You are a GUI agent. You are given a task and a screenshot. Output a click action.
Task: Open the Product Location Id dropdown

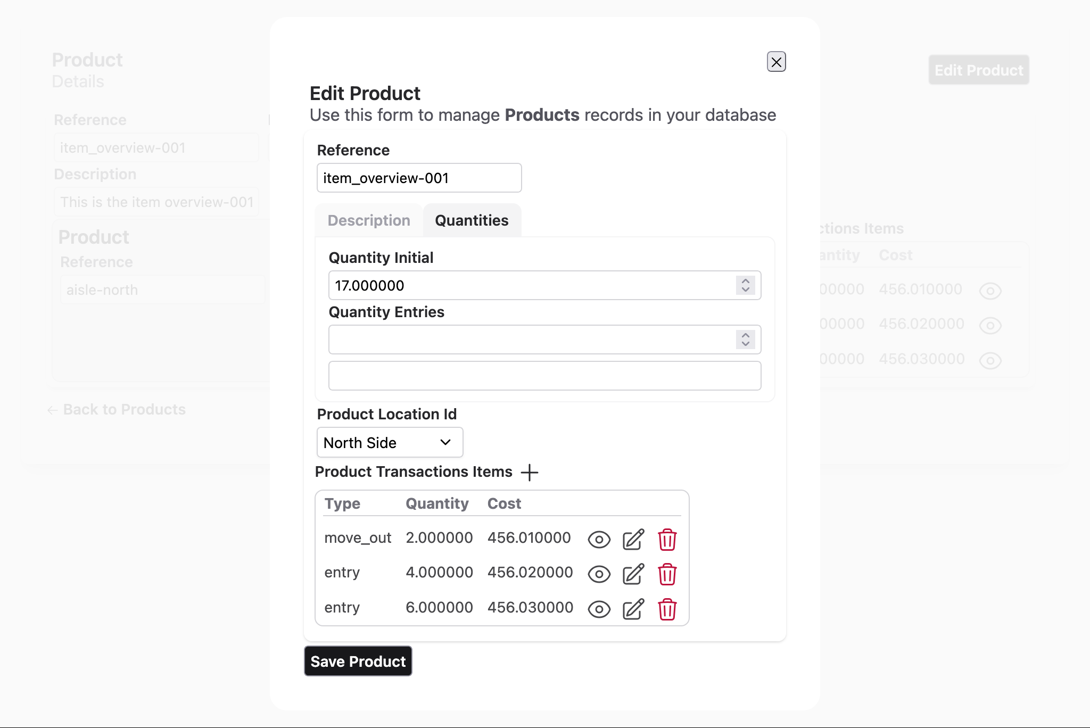390,442
